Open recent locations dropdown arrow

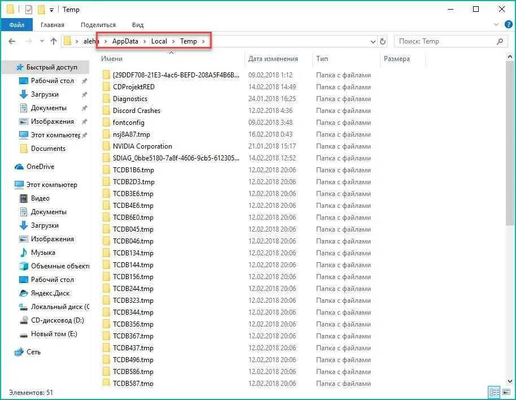pyautogui.click(x=42, y=41)
